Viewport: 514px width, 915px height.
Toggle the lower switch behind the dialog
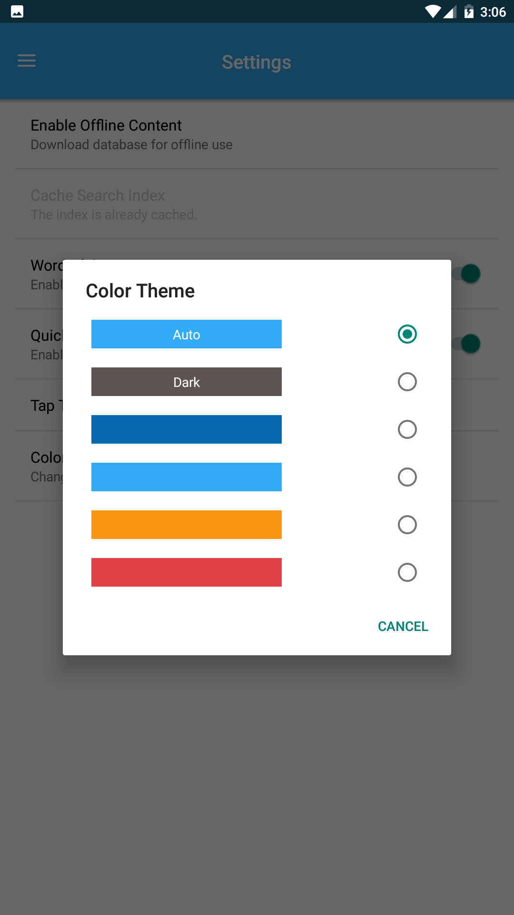[x=469, y=344]
